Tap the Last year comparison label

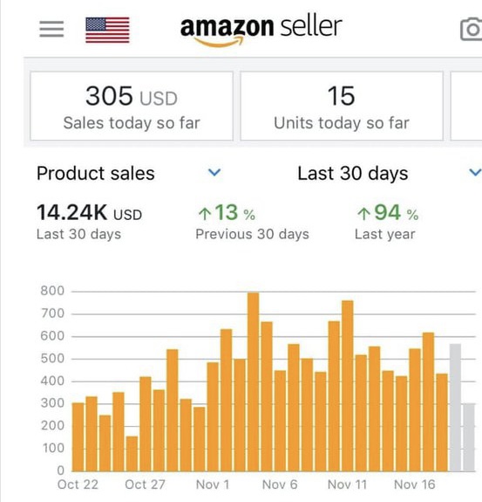point(385,234)
